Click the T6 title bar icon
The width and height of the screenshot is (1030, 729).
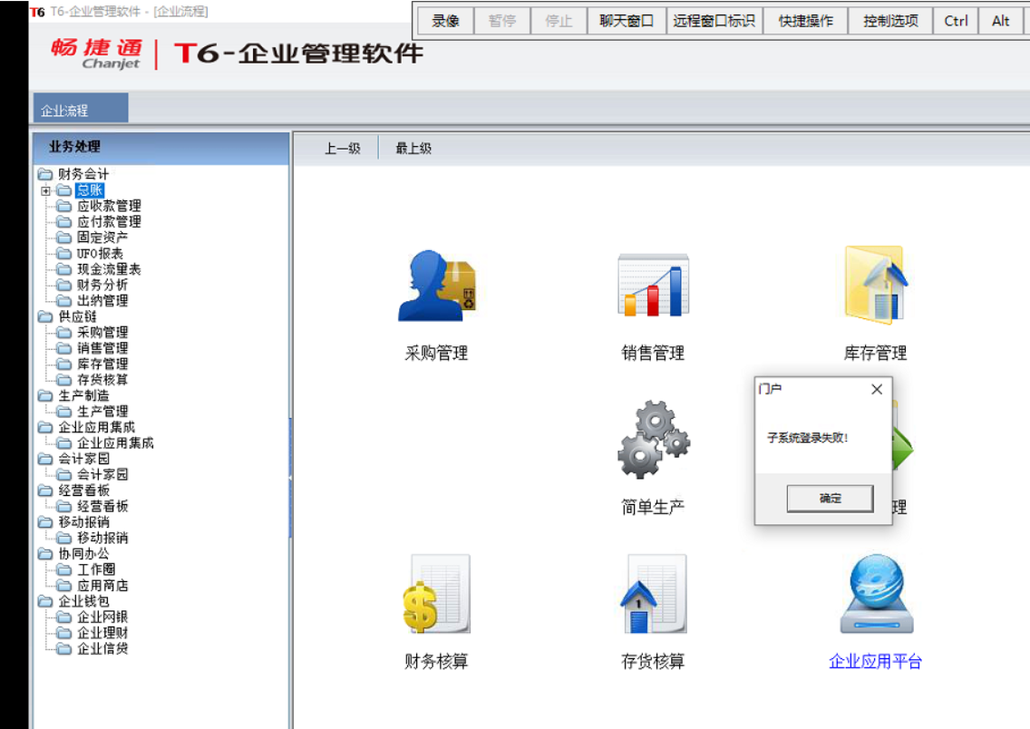click(37, 12)
